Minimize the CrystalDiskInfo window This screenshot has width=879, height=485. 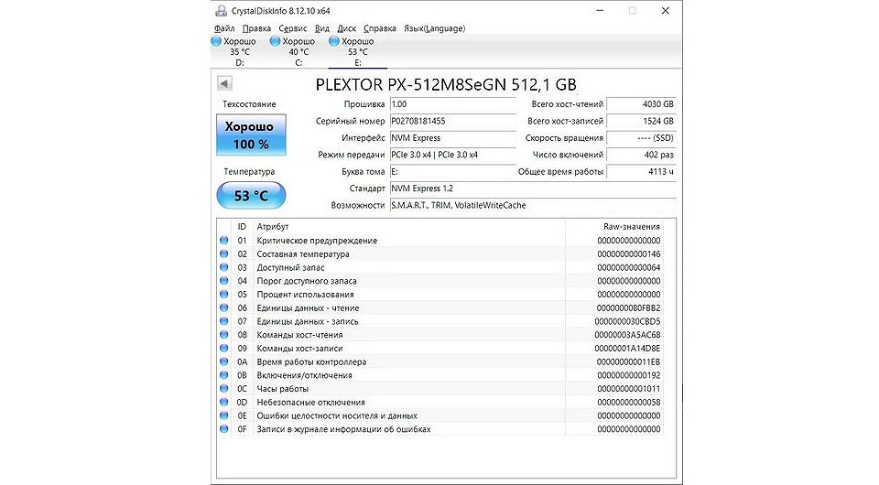[600, 11]
